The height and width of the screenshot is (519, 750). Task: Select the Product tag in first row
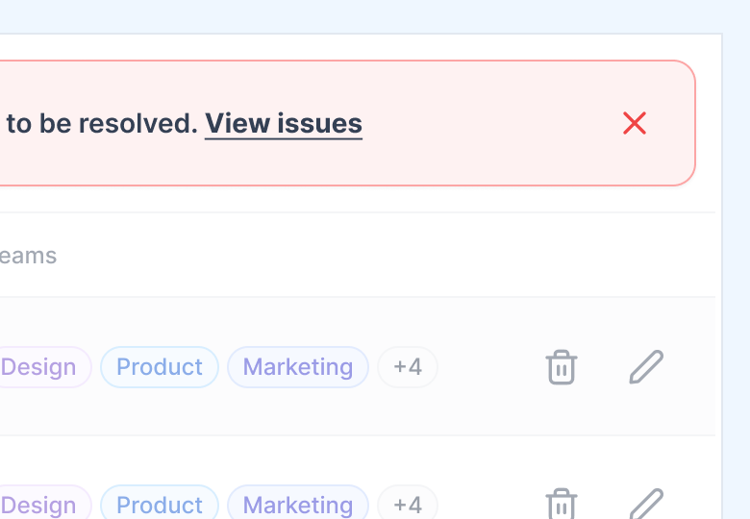point(160,367)
